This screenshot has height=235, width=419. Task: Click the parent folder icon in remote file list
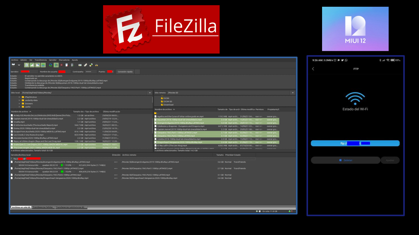(156, 113)
